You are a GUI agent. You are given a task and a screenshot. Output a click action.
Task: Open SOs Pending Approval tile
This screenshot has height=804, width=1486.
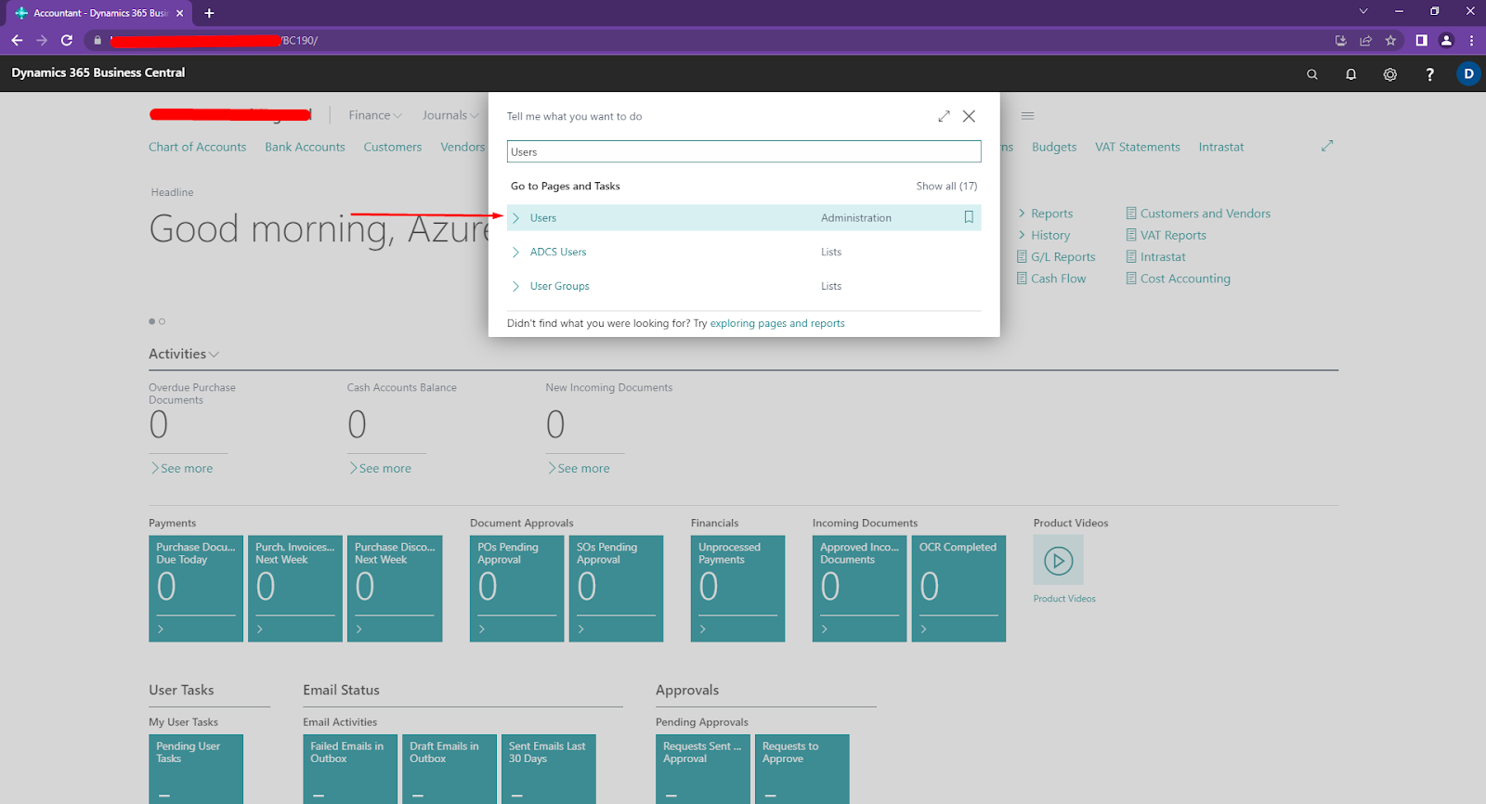click(x=616, y=589)
